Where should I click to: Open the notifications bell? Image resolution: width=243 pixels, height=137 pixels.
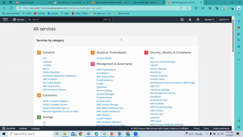pos(190,19)
